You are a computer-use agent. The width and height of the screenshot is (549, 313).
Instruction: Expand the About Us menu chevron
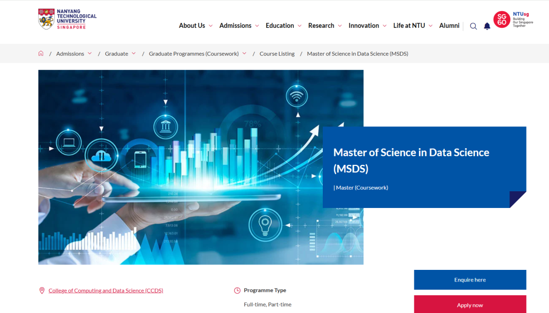pyautogui.click(x=210, y=26)
